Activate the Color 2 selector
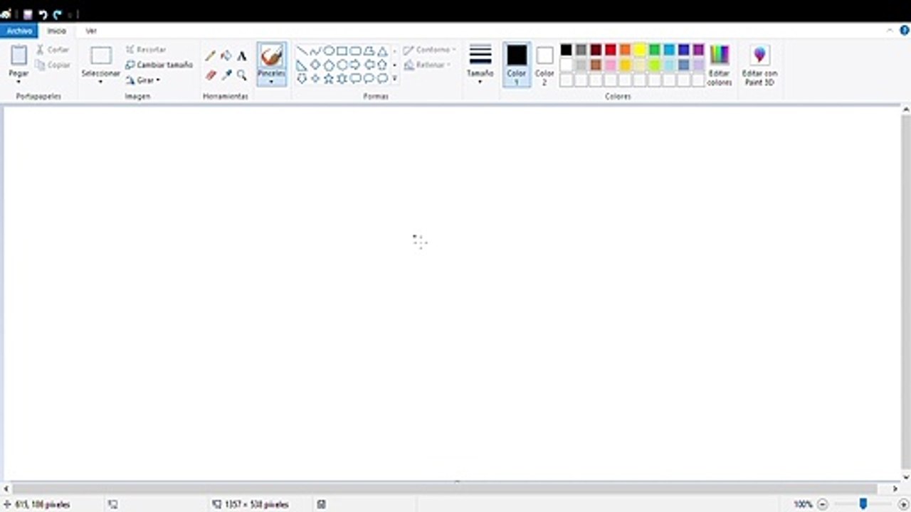The height and width of the screenshot is (512, 911). [544, 65]
